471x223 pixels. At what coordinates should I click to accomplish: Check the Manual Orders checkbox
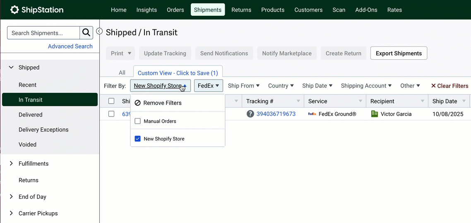click(x=137, y=121)
